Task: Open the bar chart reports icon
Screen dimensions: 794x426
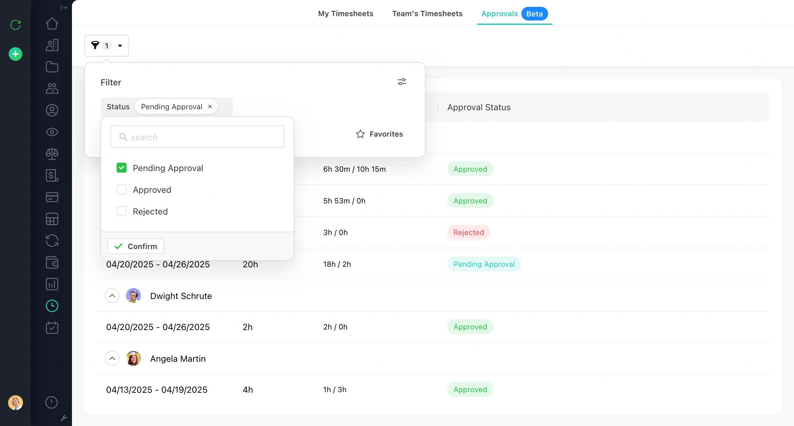Action: click(x=52, y=284)
